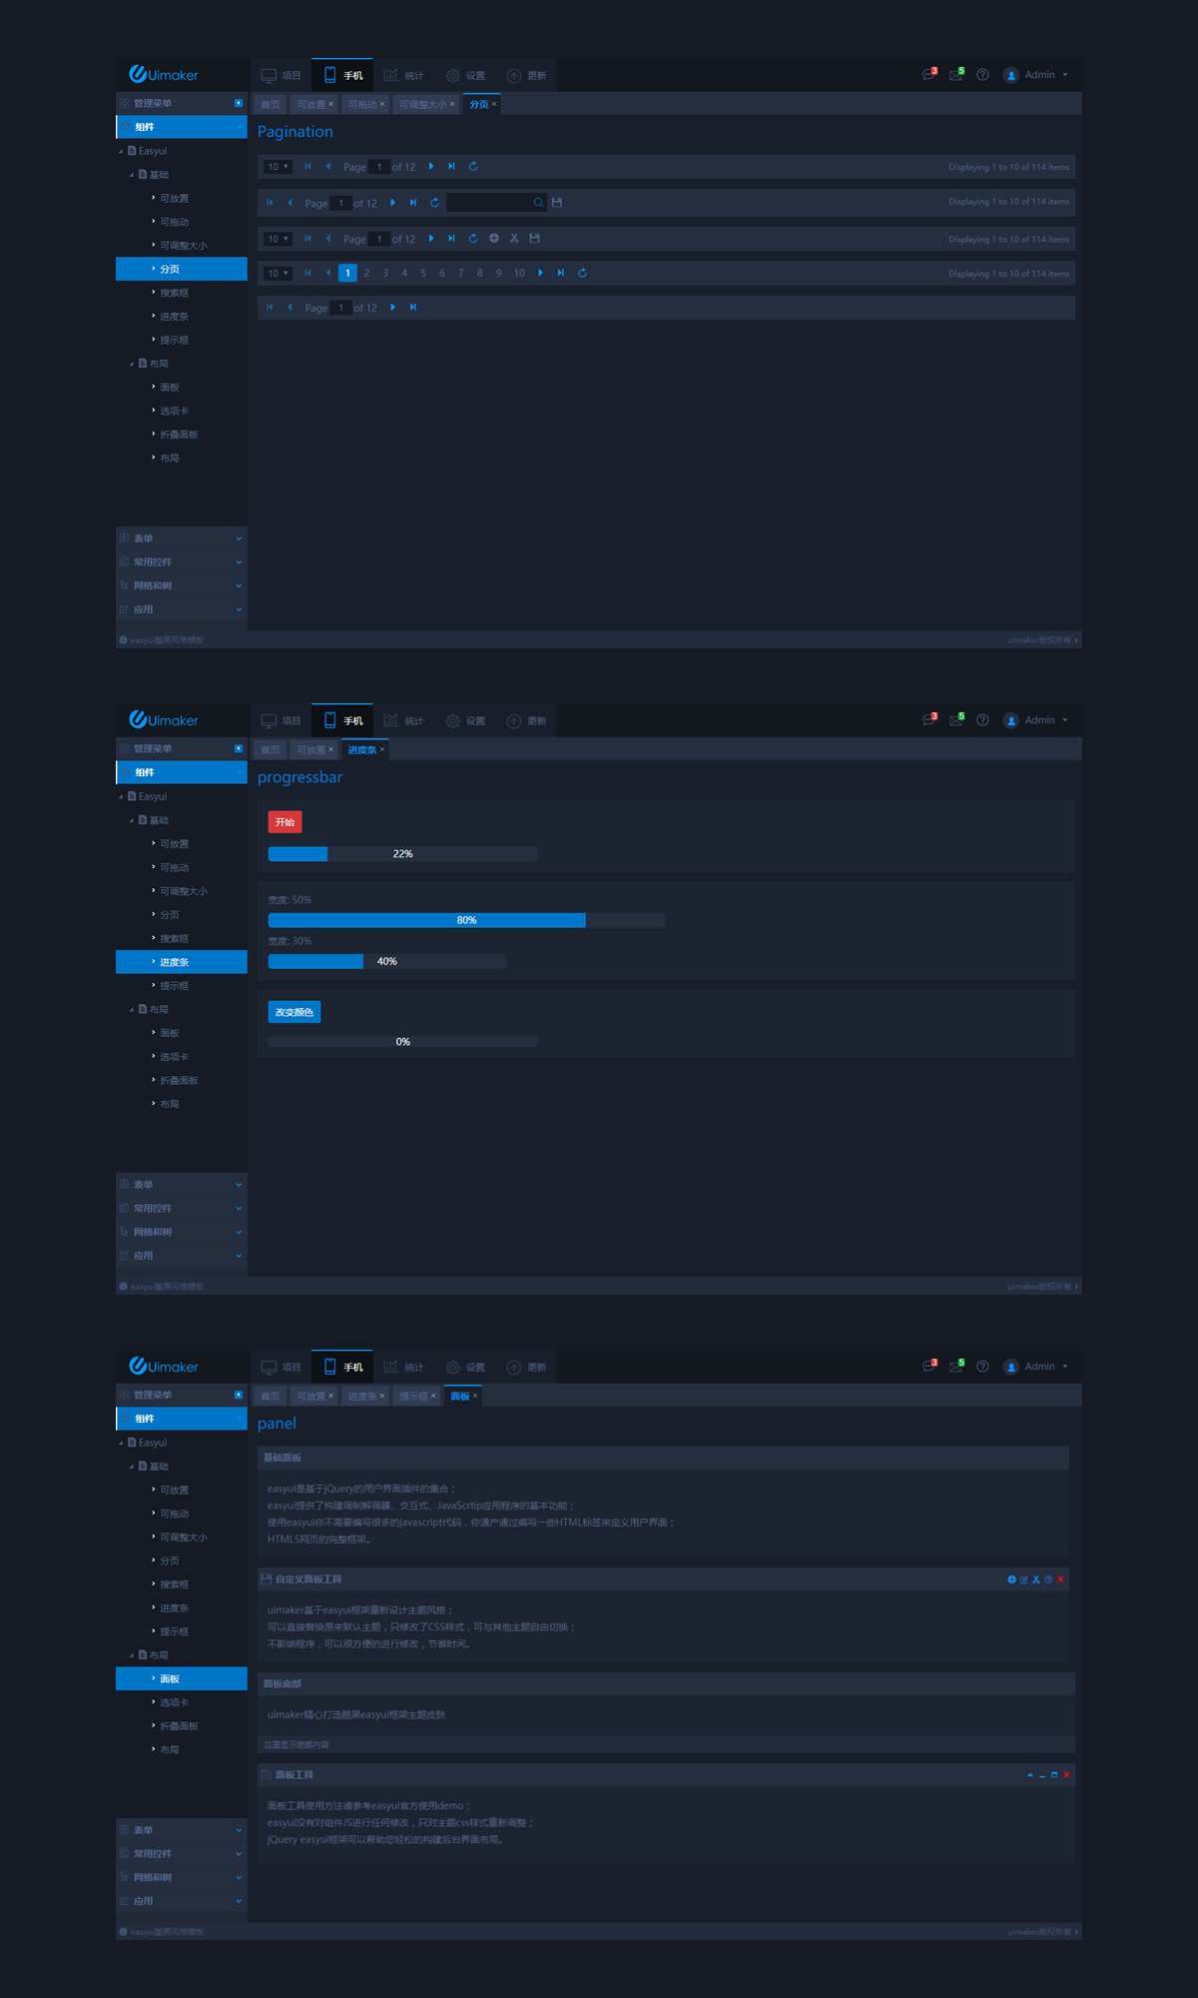
Task: Toggle the 管理菜单 sidebar collapse on Pagination screen
Action: coord(239,103)
